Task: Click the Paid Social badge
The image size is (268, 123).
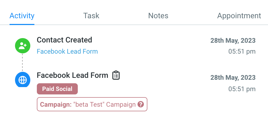Action: (57, 89)
